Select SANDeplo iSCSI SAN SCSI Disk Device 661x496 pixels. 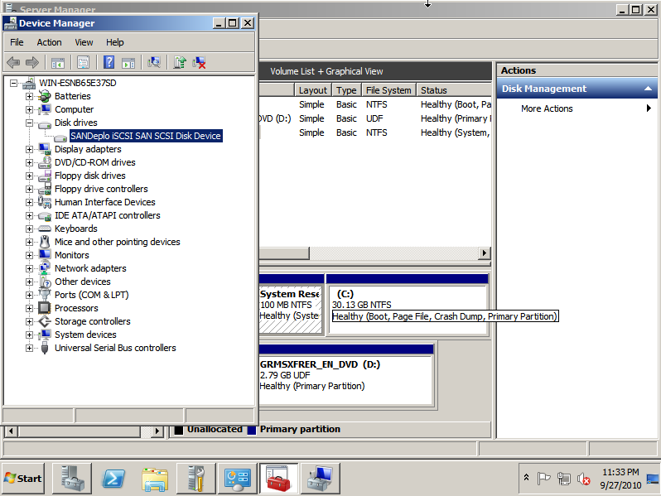(x=146, y=136)
